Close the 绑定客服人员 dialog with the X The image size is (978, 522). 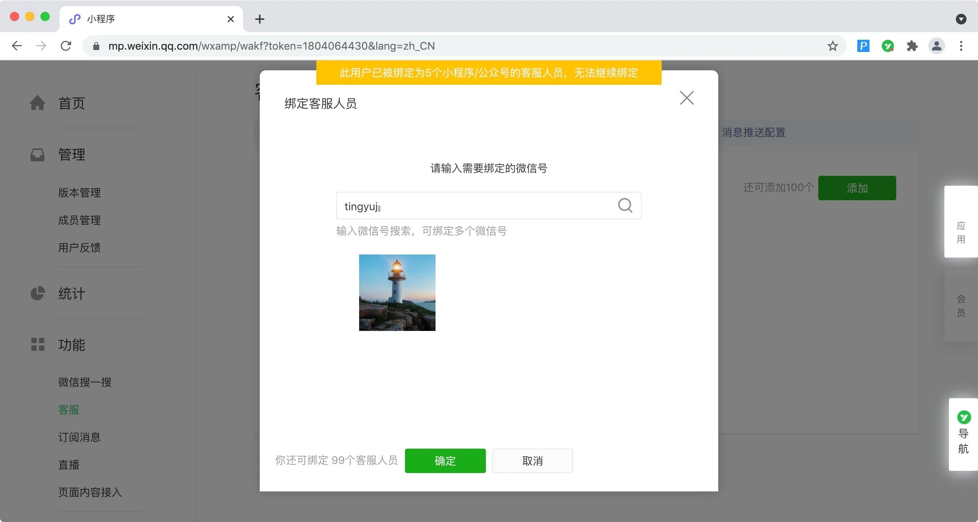pyautogui.click(x=687, y=98)
